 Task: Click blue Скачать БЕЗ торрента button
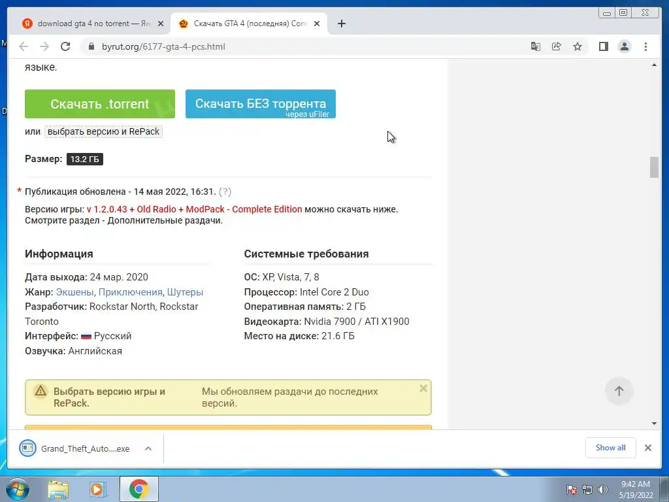[261, 104]
